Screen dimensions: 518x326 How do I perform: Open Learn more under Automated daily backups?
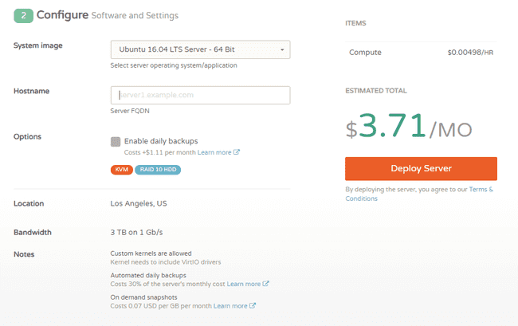click(244, 284)
